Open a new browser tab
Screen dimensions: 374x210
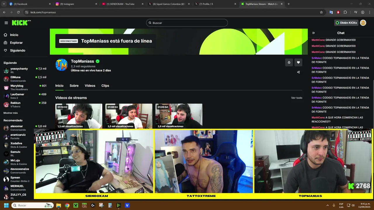tap(289, 4)
